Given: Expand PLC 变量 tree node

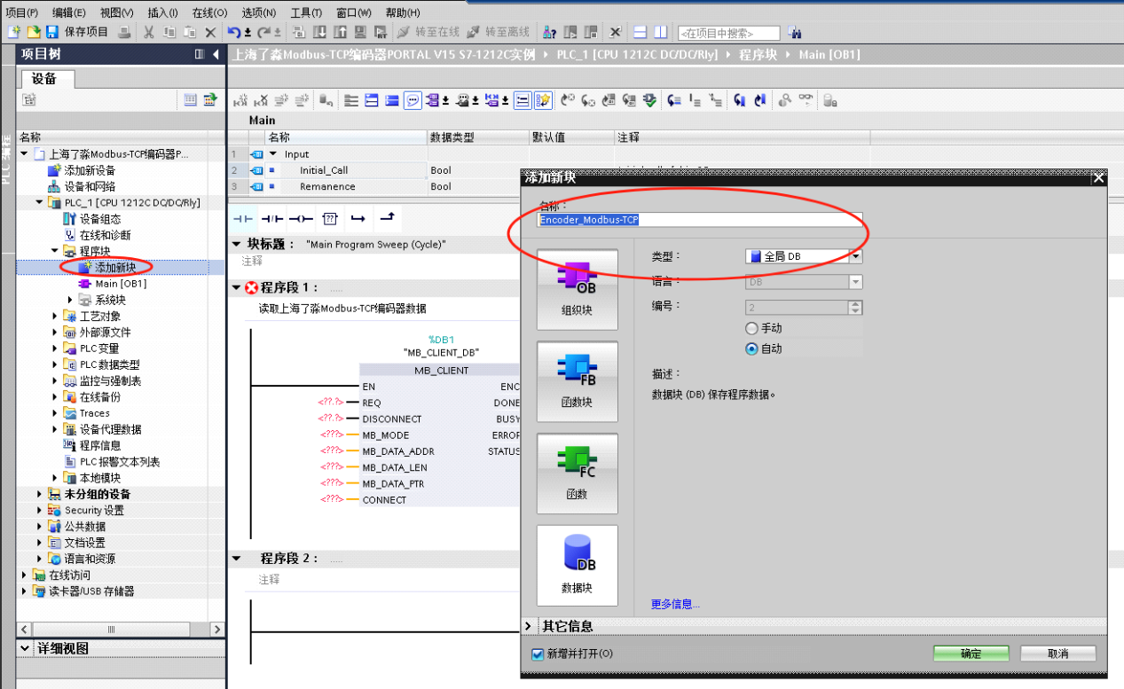Looking at the screenshot, I should pyautogui.click(x=55, y=348).
